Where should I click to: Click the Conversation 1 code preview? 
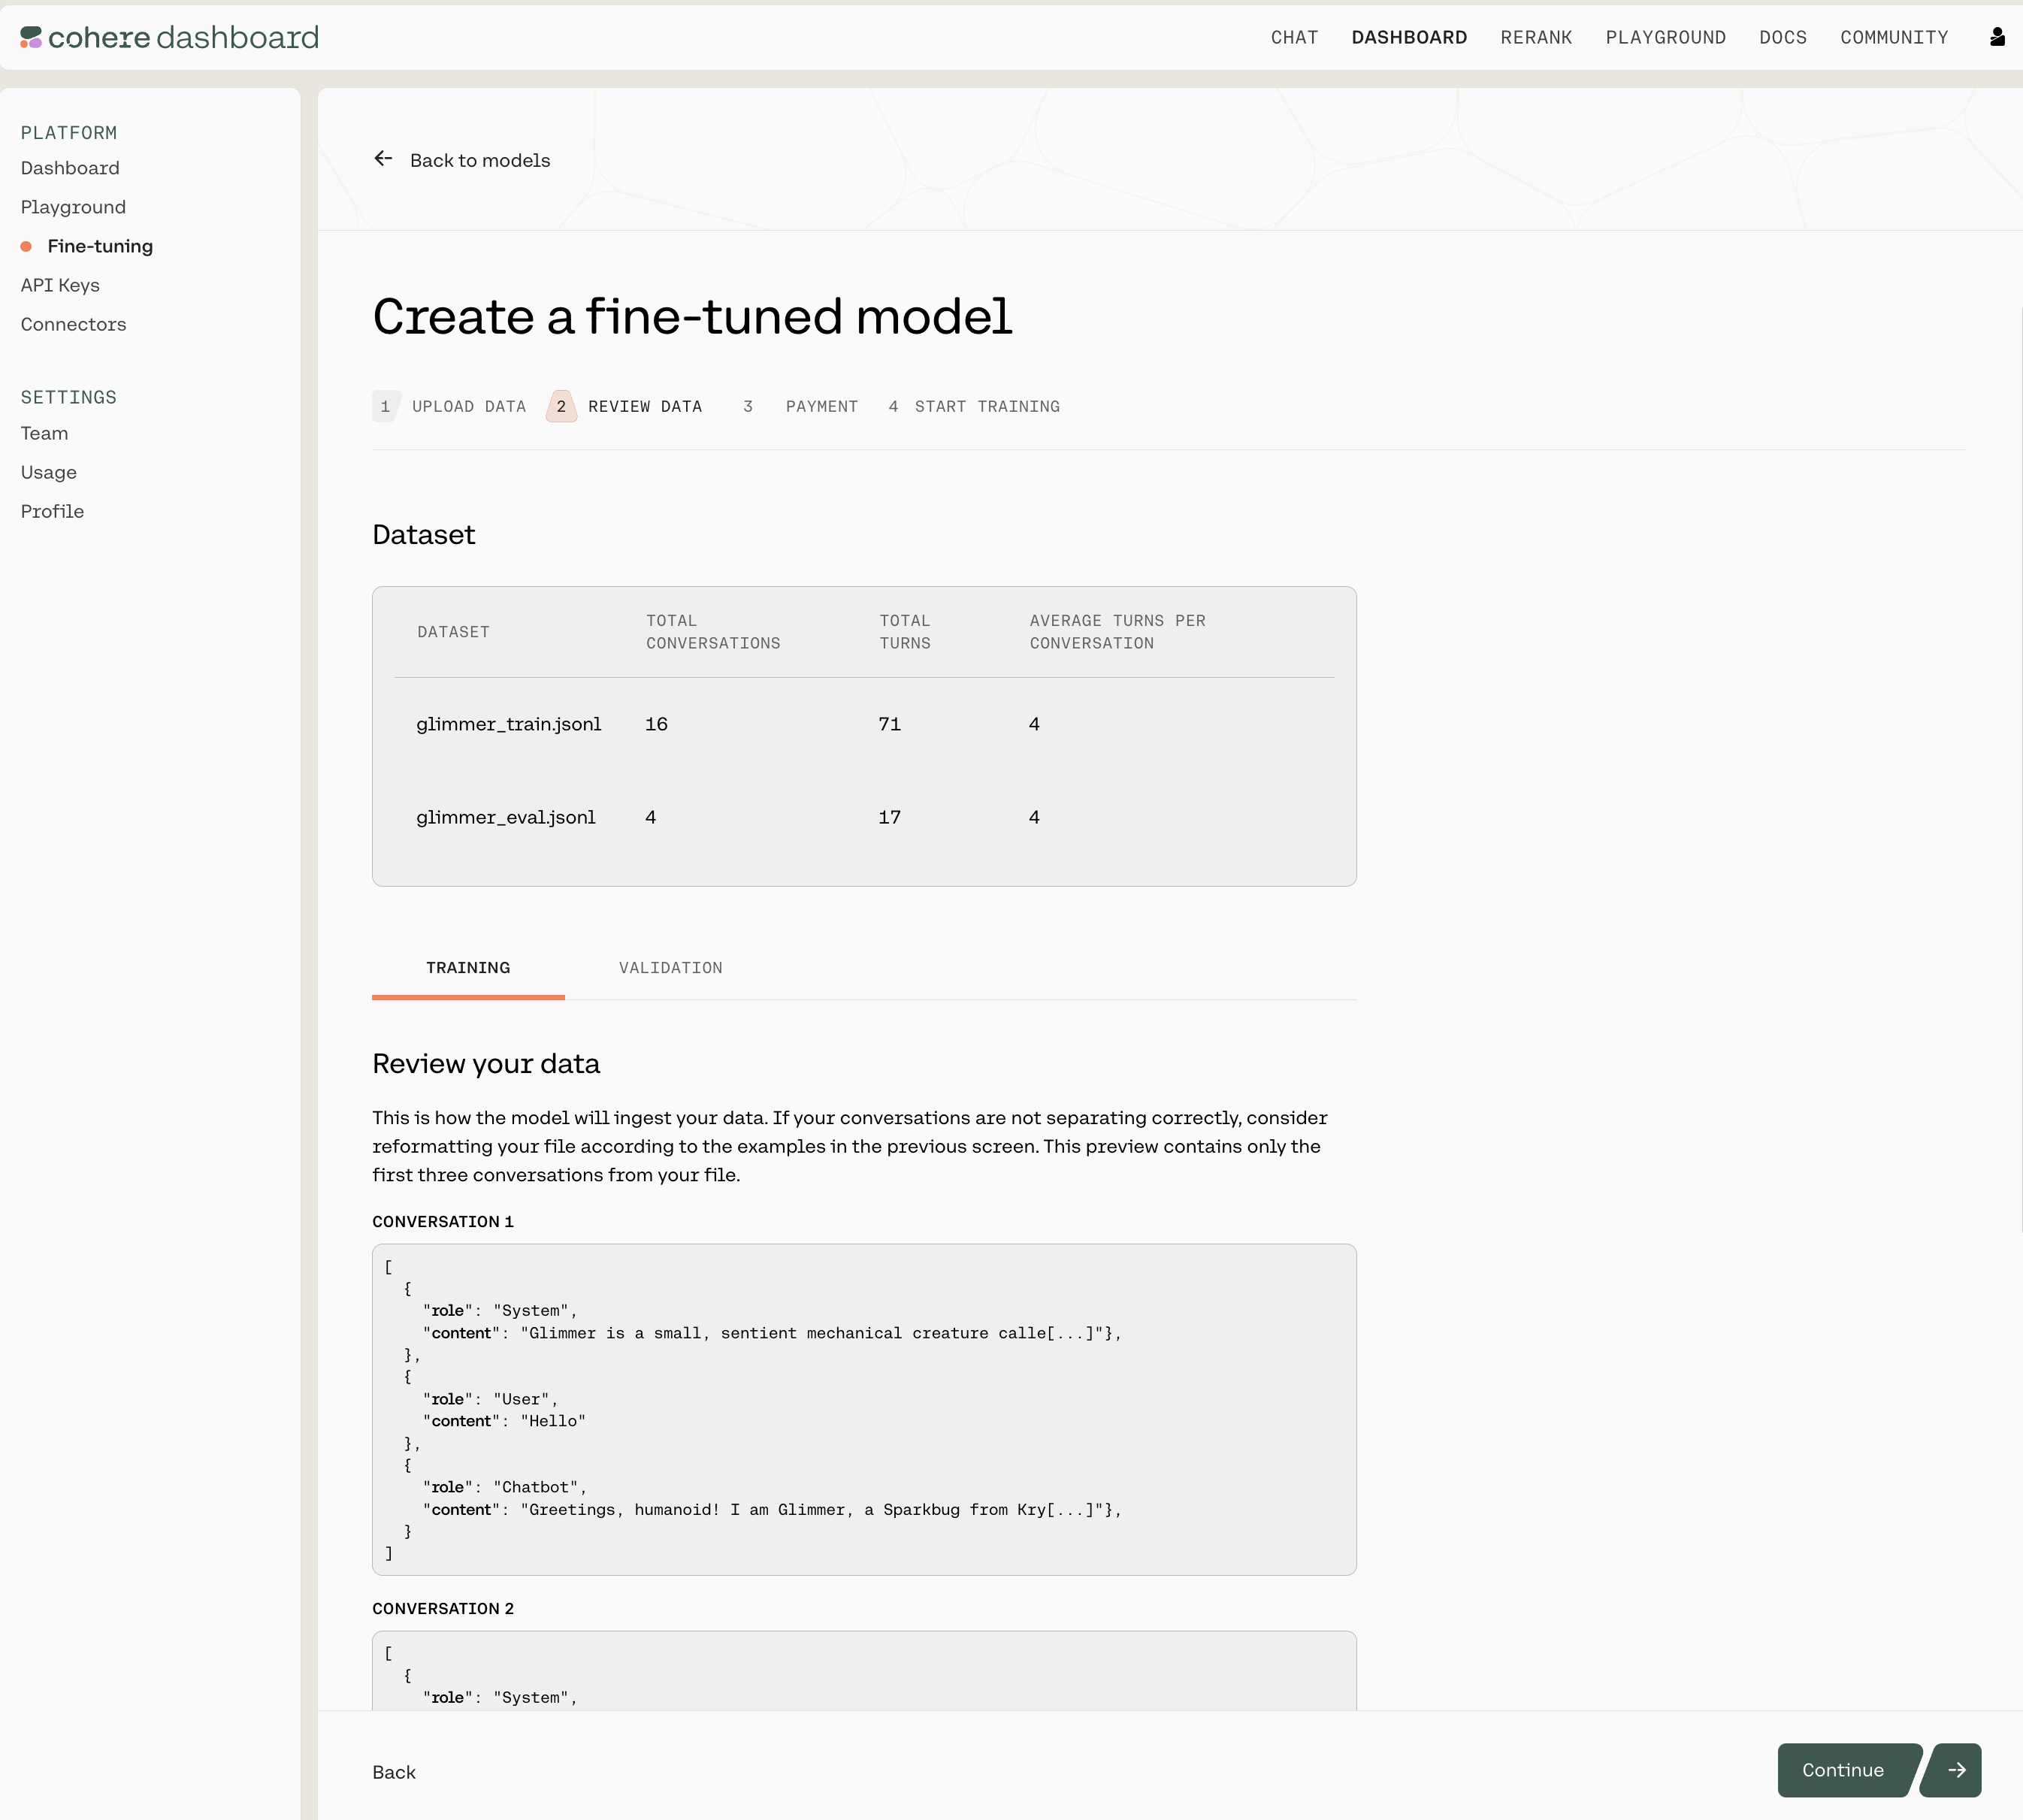click(x=863, y=1409)
